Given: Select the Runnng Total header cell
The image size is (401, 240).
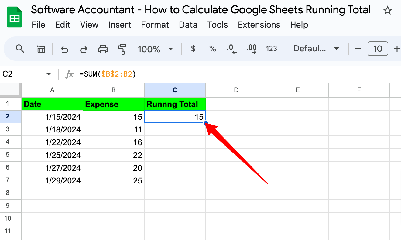Looking at the screenshot, I should [175, 104].
